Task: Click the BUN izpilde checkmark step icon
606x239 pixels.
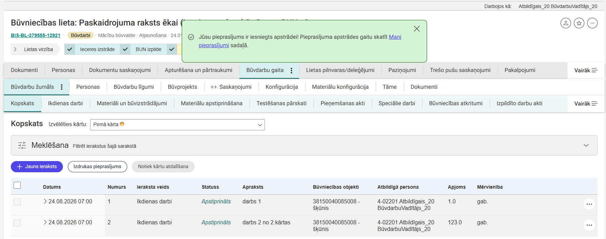Action: [x=125, y=49]
